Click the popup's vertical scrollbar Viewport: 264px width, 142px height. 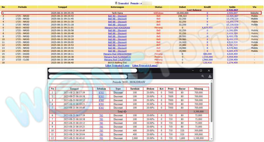tap(211, 109)
